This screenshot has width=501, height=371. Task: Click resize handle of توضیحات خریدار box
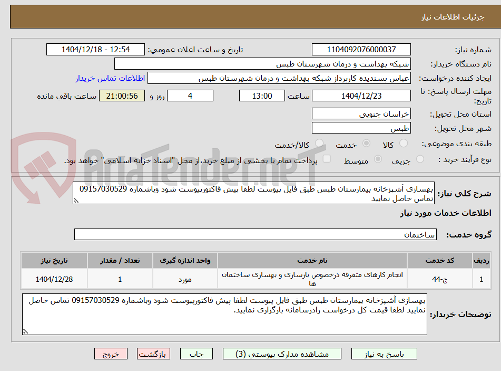pyautogui.click(x=25, y=331)
